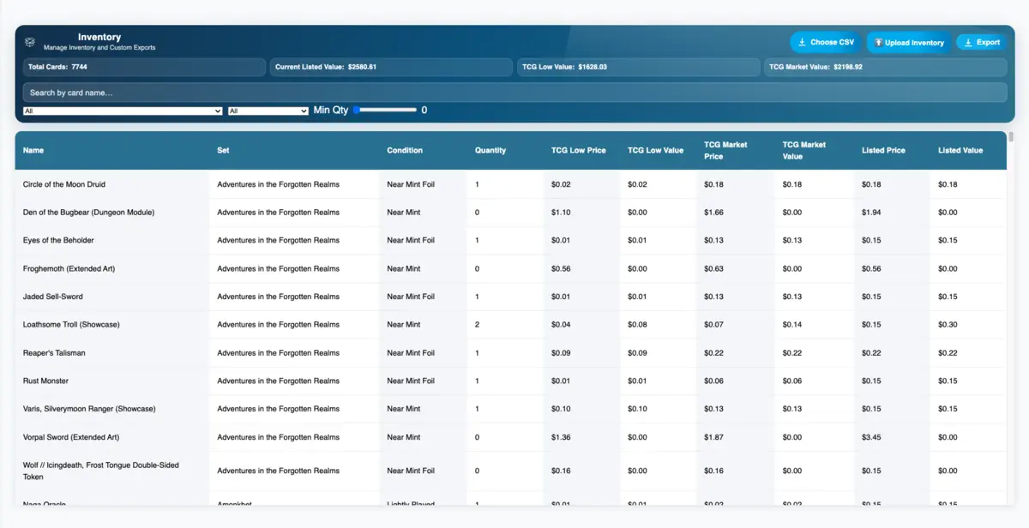Viewport: 1029px width, 528px height.
Task: Click $1.87 market price for Vorpal Sword
Action: coord(714,437)
